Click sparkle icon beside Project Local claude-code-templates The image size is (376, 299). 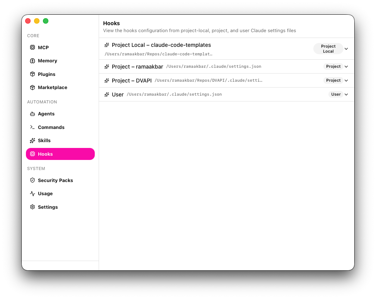(x=107, y=45)
